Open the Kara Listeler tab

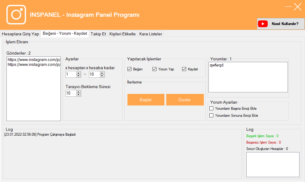(x=151, y=34)
